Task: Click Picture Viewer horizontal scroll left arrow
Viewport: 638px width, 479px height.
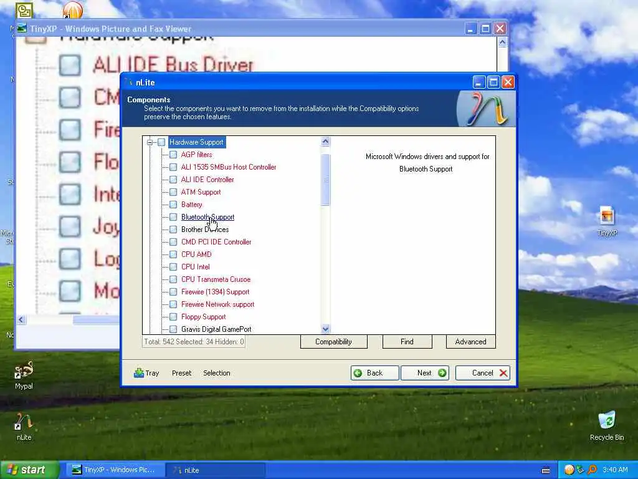Action: (x=22, y=320)
